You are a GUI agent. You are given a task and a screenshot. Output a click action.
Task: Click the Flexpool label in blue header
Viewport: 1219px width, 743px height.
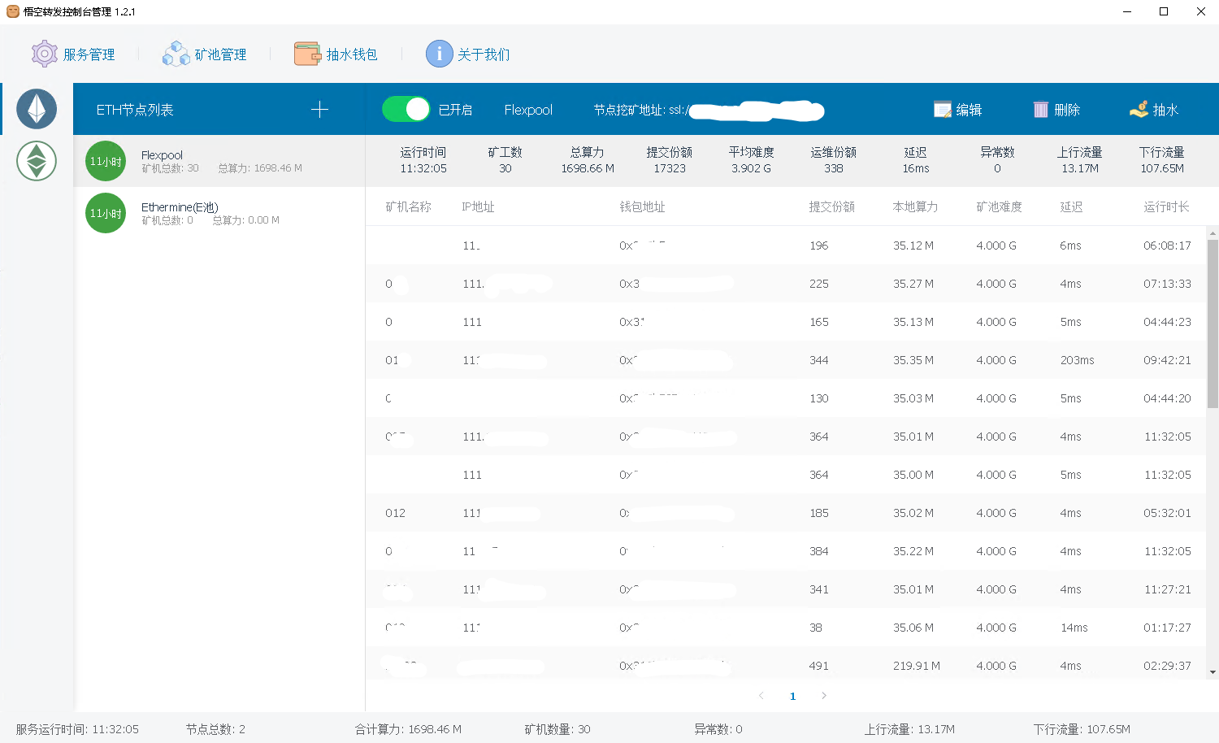(x=528, y=110)
